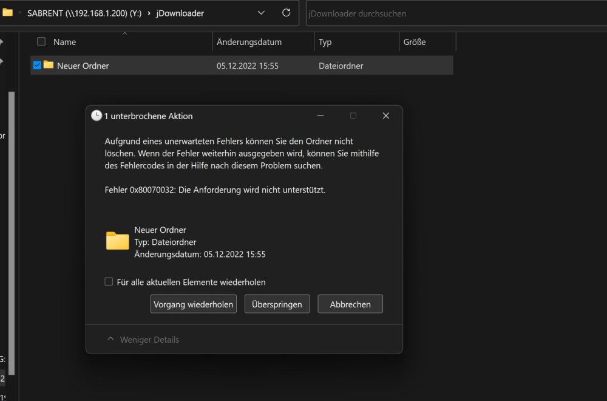Image resolution: width=607 pixels, height=401 pixels.
Task: Expand the breadcrumb chevron before jDownloader
Action: click(149, 13)
